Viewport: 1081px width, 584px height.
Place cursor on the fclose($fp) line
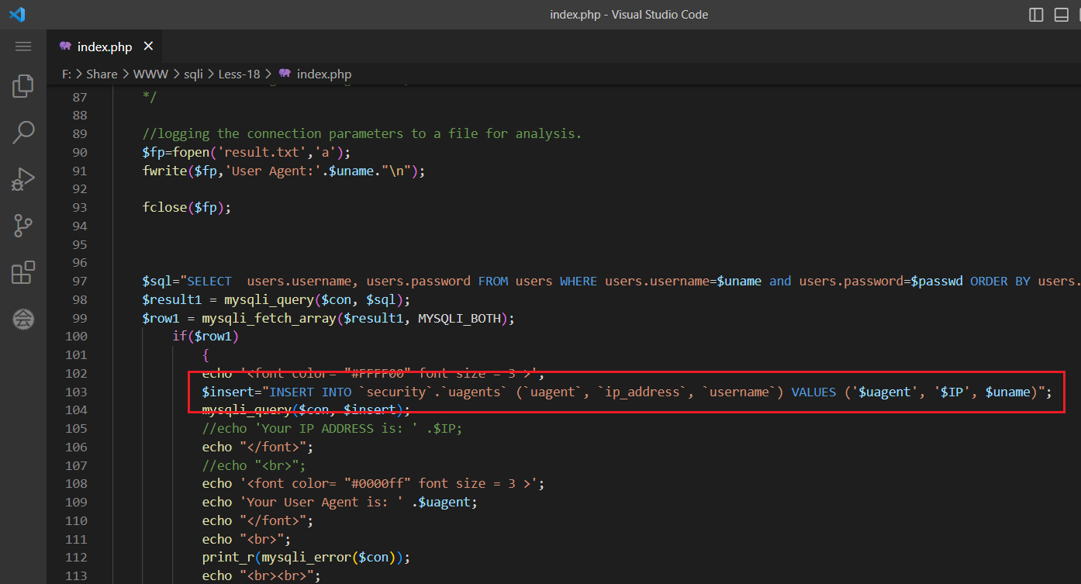[186, 208]
